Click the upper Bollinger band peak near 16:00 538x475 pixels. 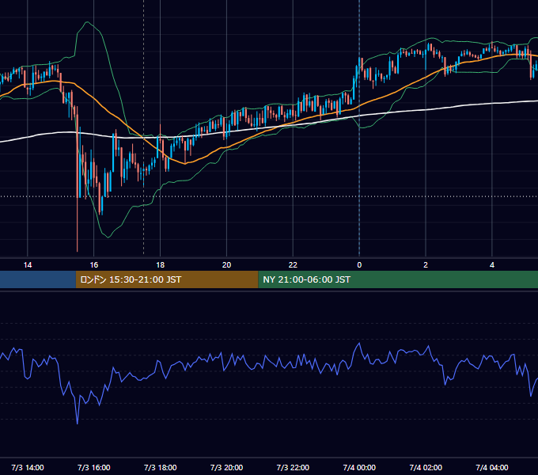[x=88, y=22]
